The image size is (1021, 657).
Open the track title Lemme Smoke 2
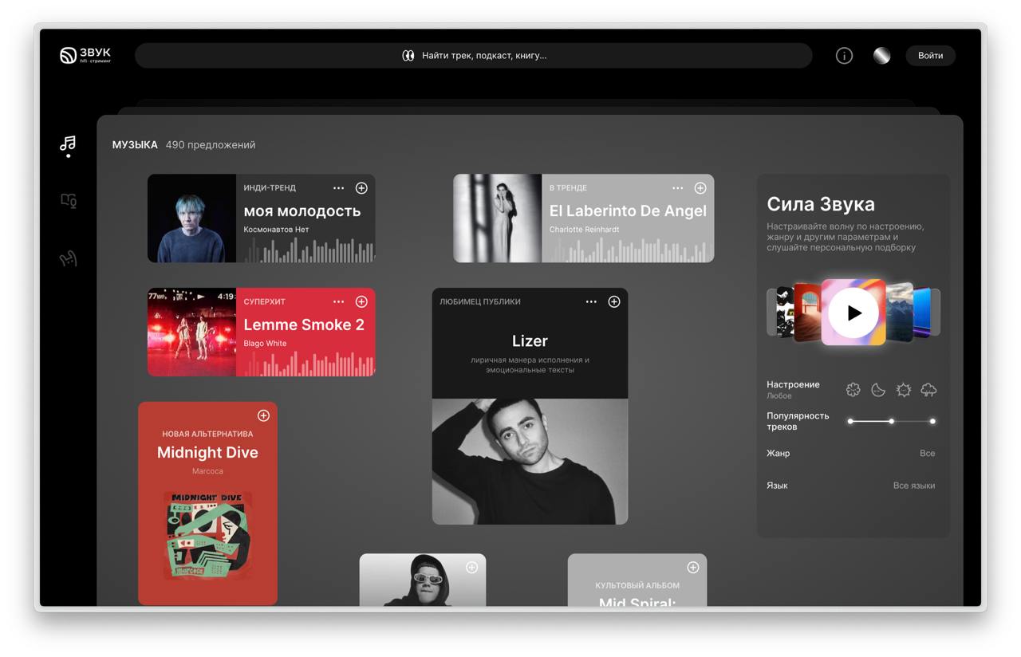point(304,325)
